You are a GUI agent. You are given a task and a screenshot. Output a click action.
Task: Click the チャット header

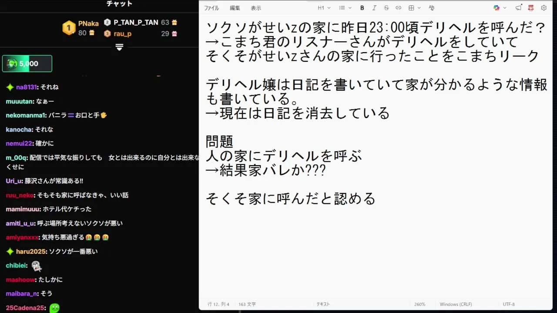tap(119, 4)
